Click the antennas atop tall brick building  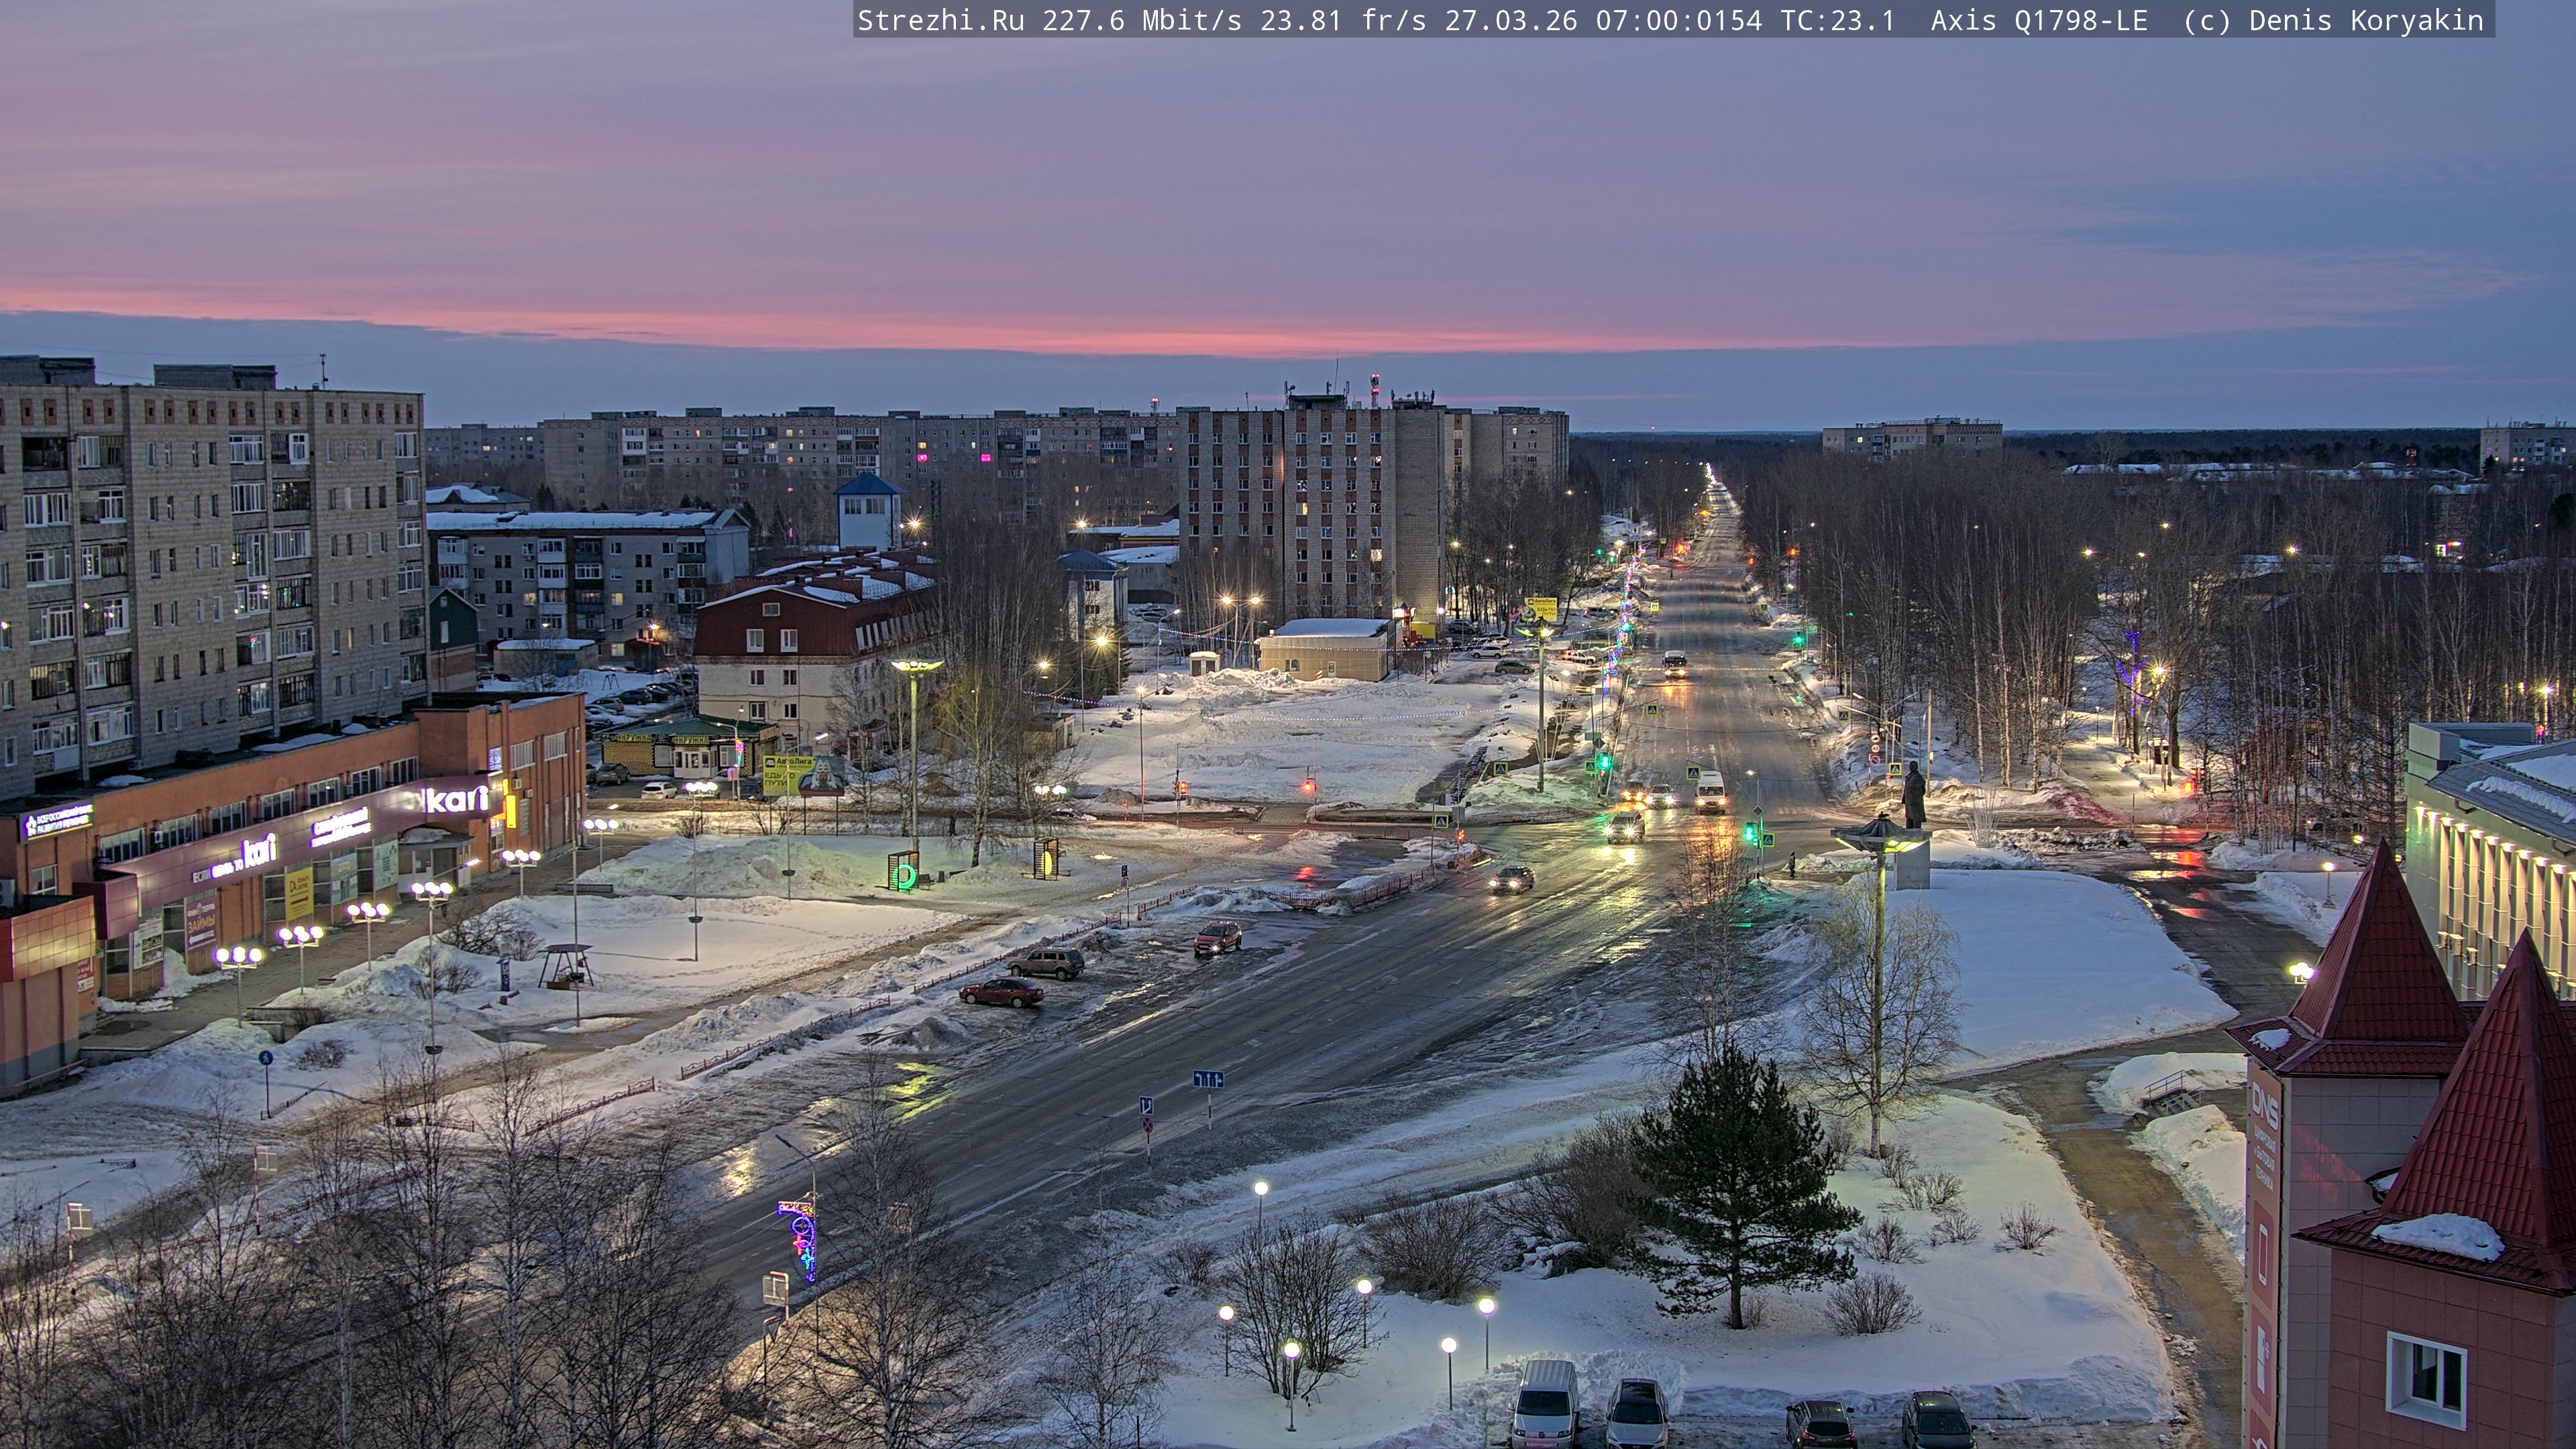click(x=1375, y=388)
